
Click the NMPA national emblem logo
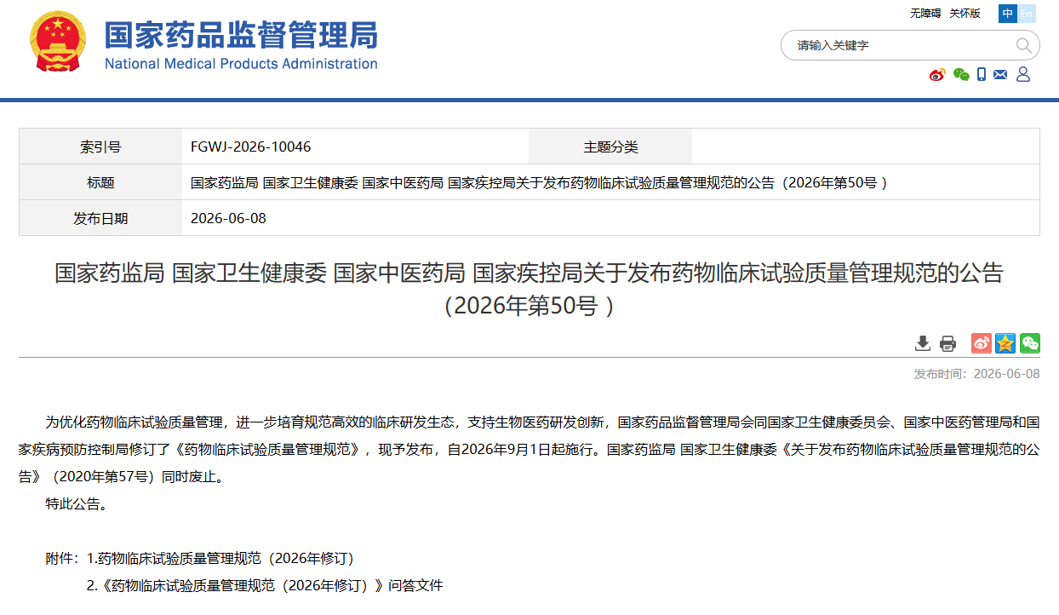tap(58, 42)
